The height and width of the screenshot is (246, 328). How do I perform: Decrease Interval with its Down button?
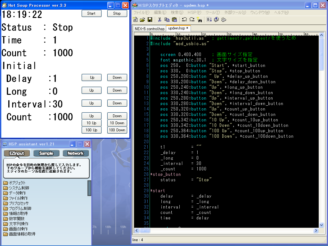[117, 103]
